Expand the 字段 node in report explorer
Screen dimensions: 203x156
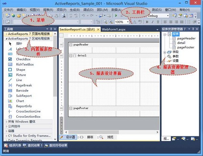[x=165, y=52]
